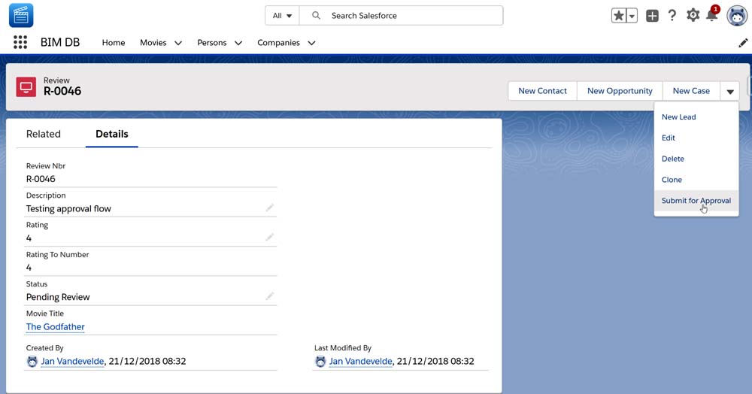Open the Global Actions plus icon

(x=652, y=15)
